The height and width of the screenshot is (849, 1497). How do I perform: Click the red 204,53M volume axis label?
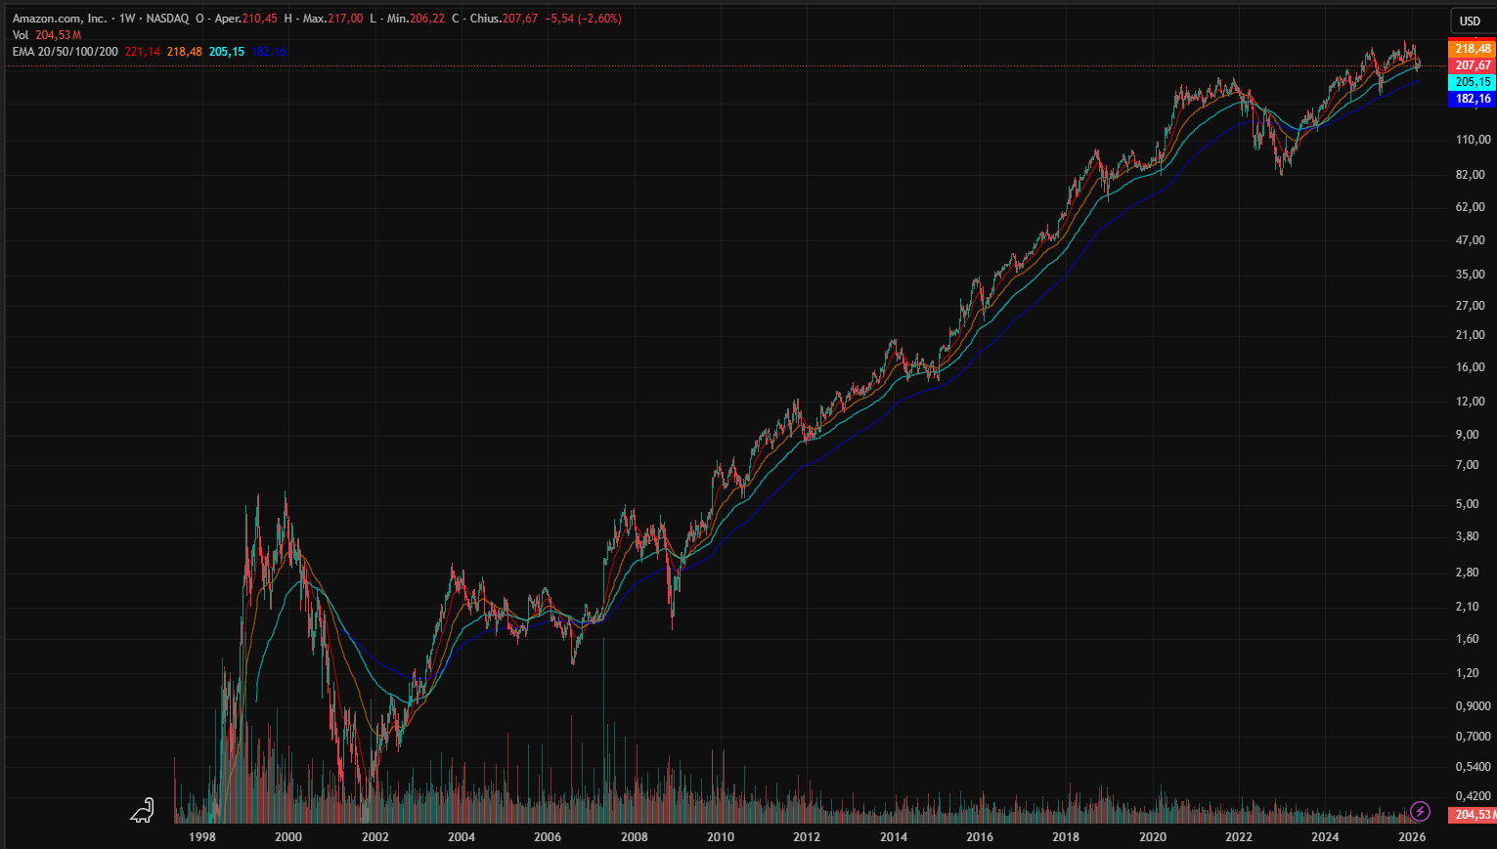pos(1472,815)
